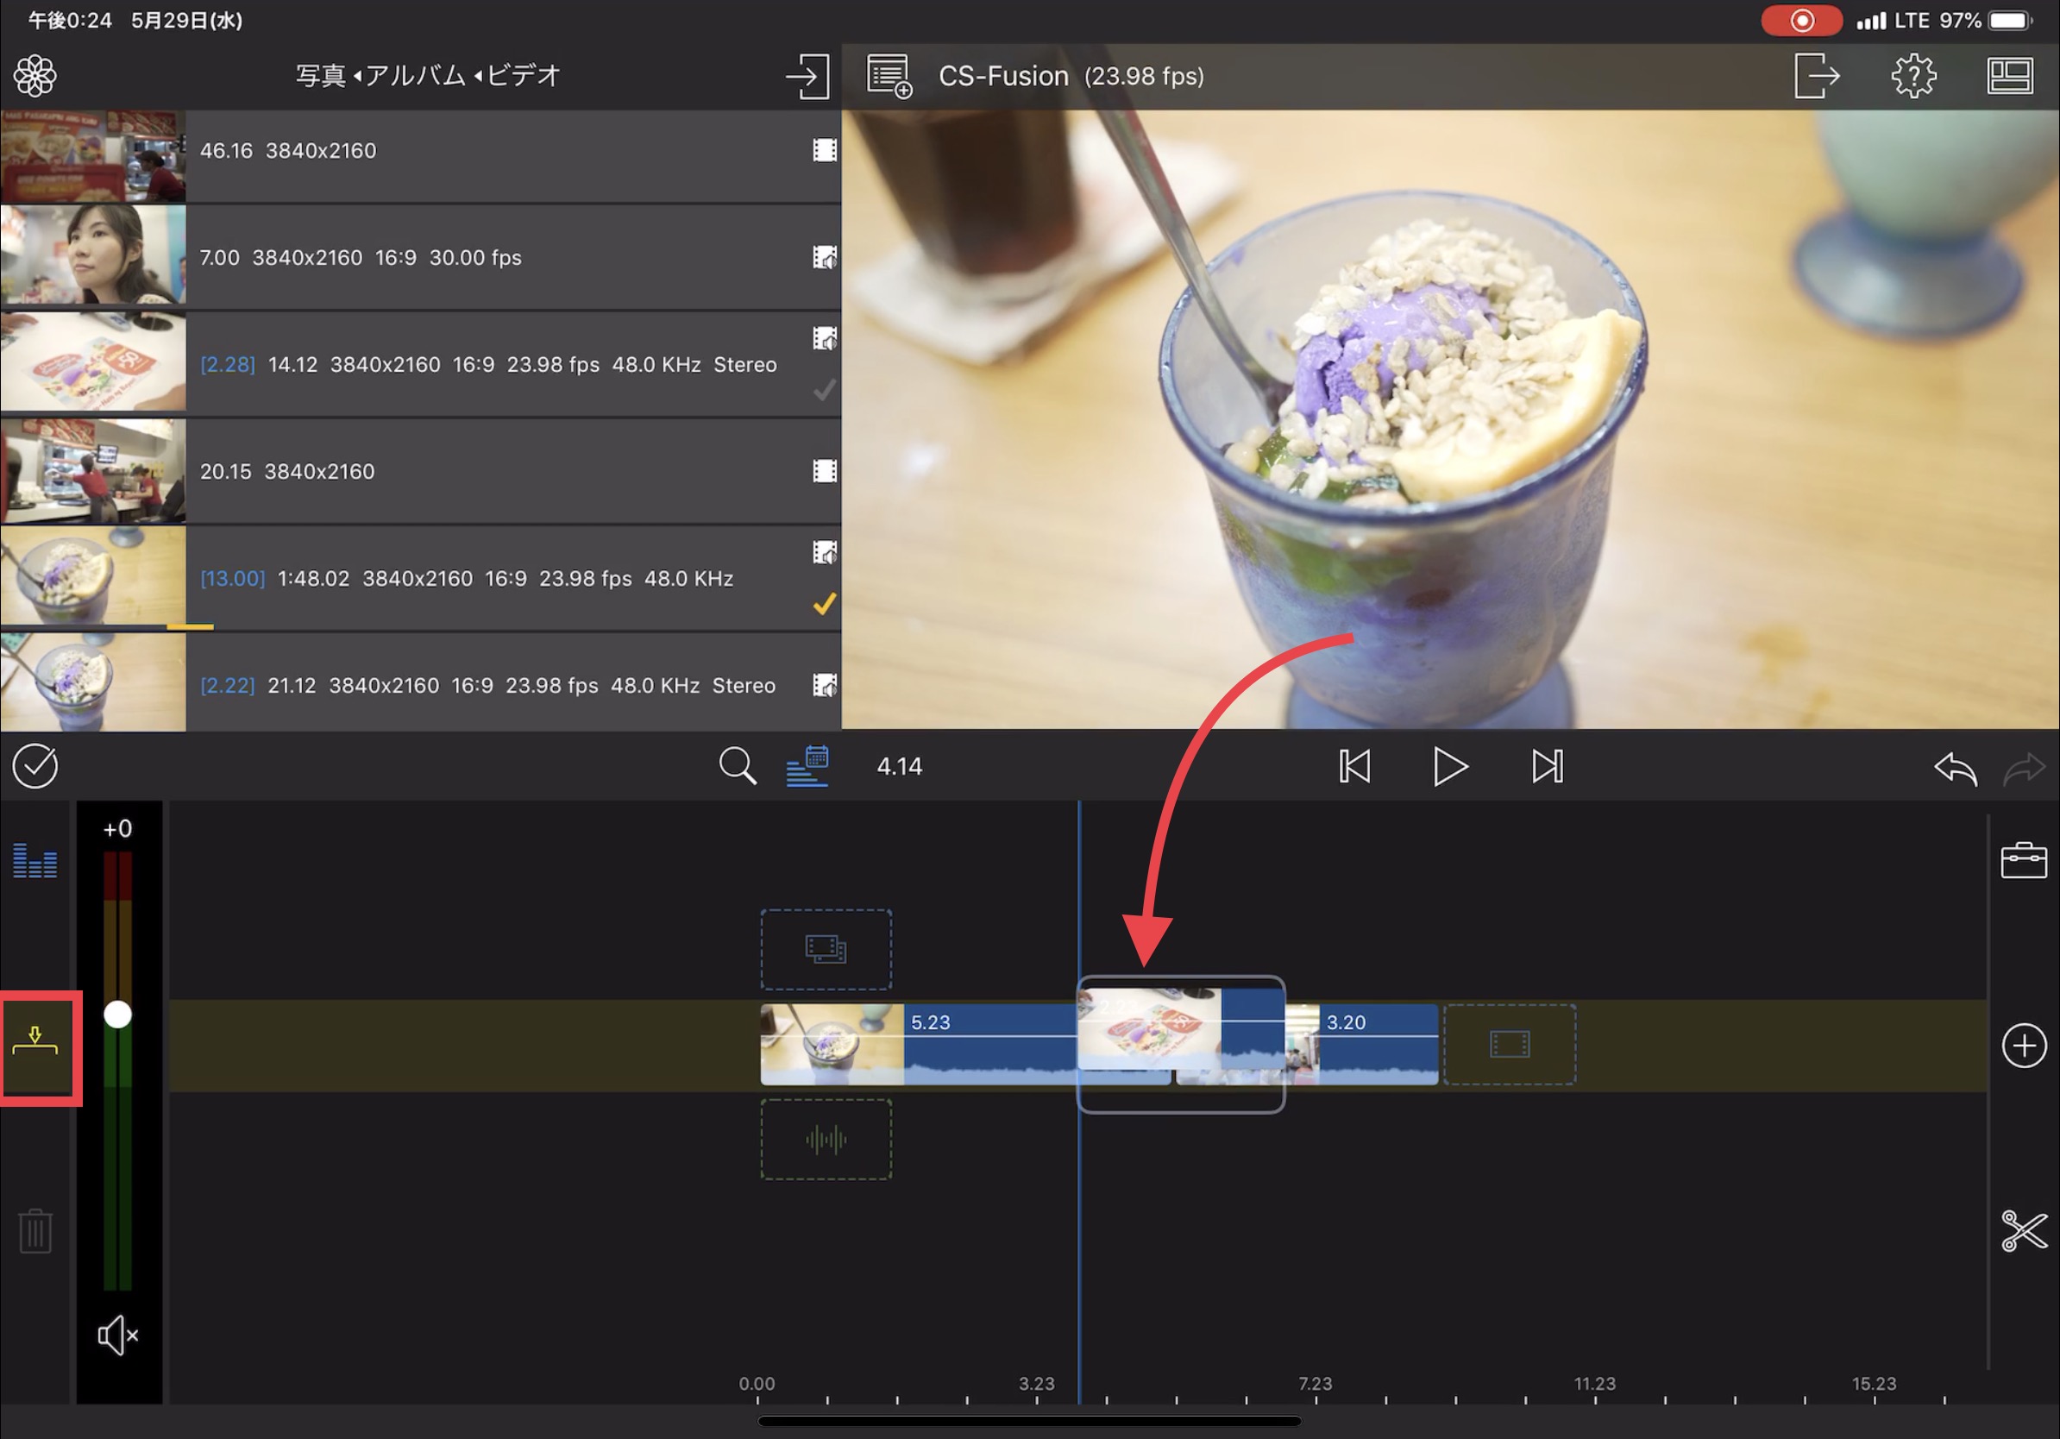This screenshot has height=1439, width=2060.
Task: Click the white volume fader knob
Action: (117, 1015)
